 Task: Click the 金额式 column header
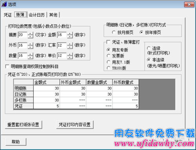click(47, 82)
